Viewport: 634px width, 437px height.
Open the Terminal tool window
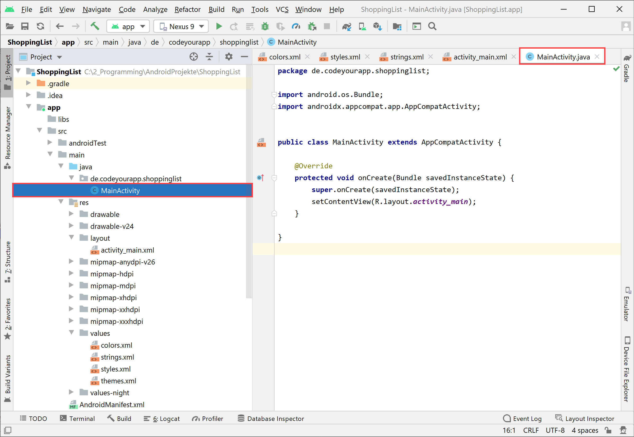(77, 419)
